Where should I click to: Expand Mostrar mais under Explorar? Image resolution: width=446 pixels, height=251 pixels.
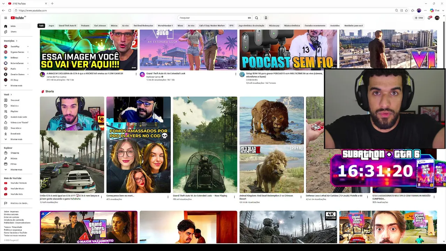click(x=16, y=169)
